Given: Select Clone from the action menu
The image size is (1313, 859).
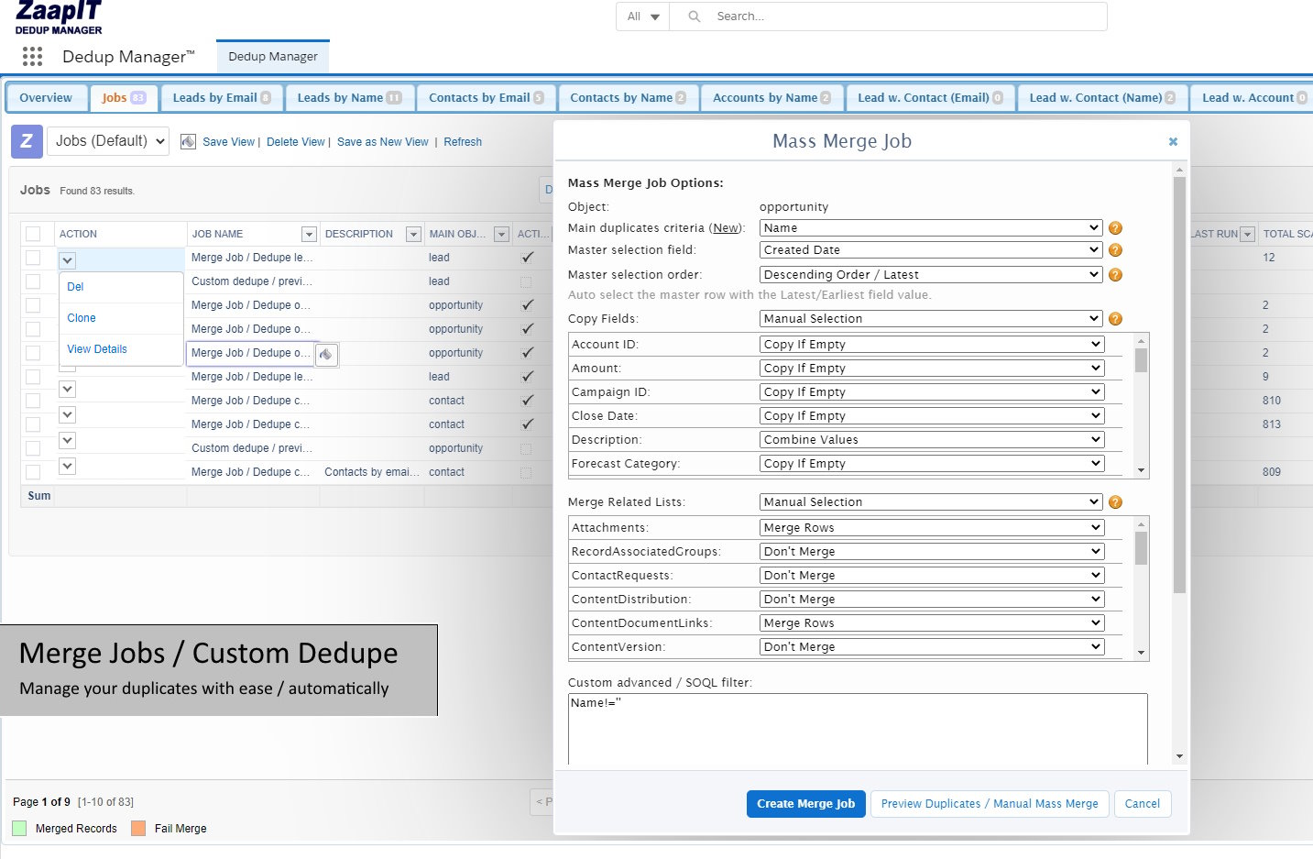Looking at the screenshot, I should point(82,318).
